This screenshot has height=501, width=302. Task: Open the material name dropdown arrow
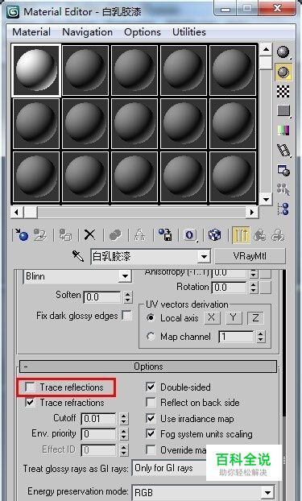tap(204, 256)
